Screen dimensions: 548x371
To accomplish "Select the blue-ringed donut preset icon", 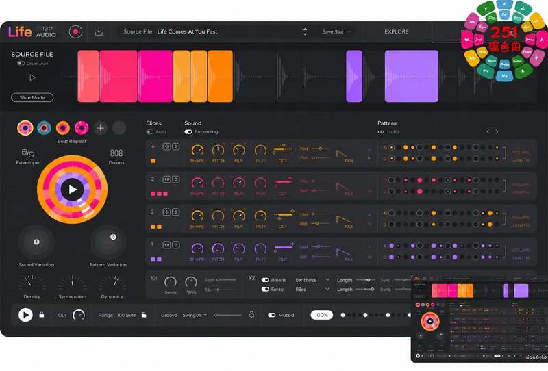I will click(x=44, y=128).
